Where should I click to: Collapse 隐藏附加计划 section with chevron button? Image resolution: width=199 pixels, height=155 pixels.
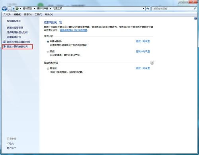[x=152, y=63]
